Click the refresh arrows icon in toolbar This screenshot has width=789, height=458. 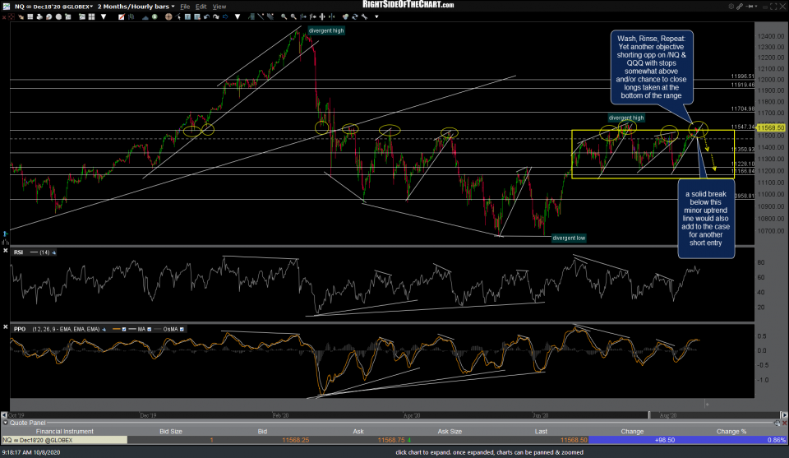[x=355, y=16]
